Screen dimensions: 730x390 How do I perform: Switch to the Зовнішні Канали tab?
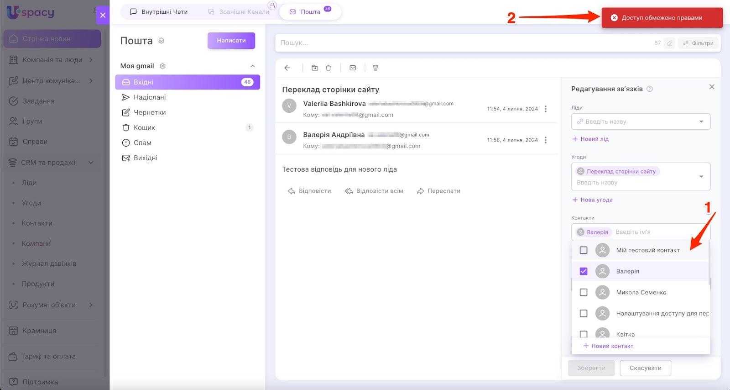click(239, 12)
